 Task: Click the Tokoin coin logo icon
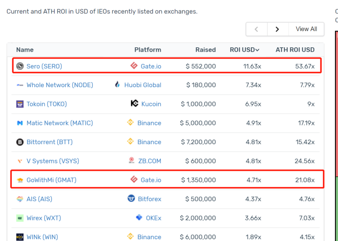point(20,104)
